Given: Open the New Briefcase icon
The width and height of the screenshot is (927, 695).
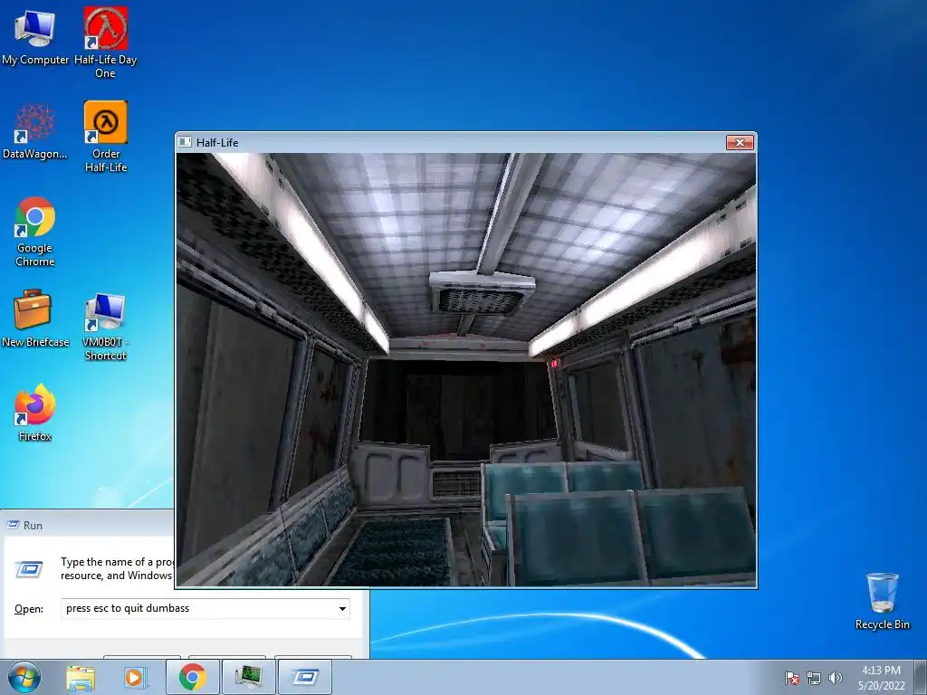Looking at the screenshot, I should (x=35, y=318).
